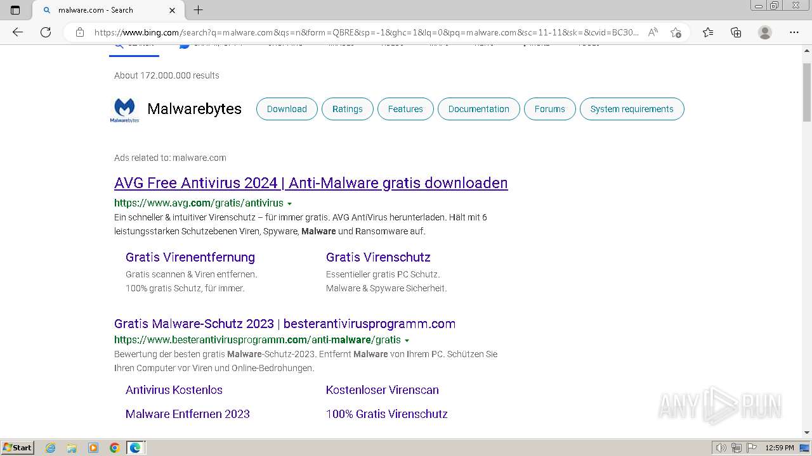This screenshot has height=456, width=812.
Task: Click the scrollbar down arrow
Action: click(807, 433)
